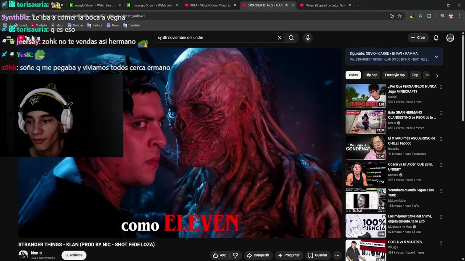
Task: Open the GRAN HERMANO CLANDESTINO video thumbnail
Action: (x=366, y=122)
